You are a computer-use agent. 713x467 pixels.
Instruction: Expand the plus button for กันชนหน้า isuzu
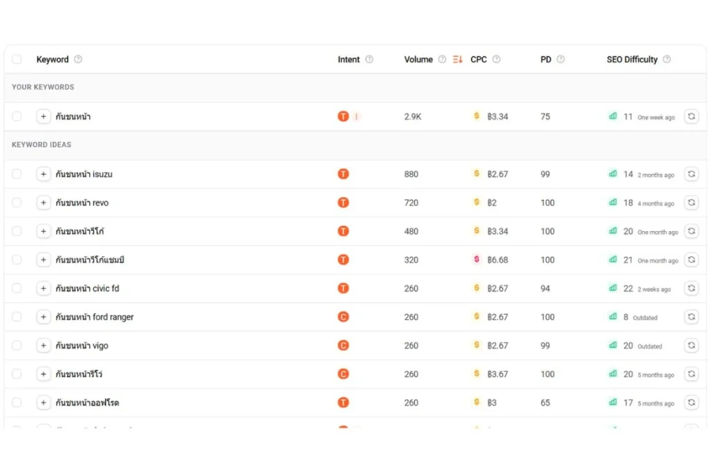pyautogui.click(x=43, y=174)
